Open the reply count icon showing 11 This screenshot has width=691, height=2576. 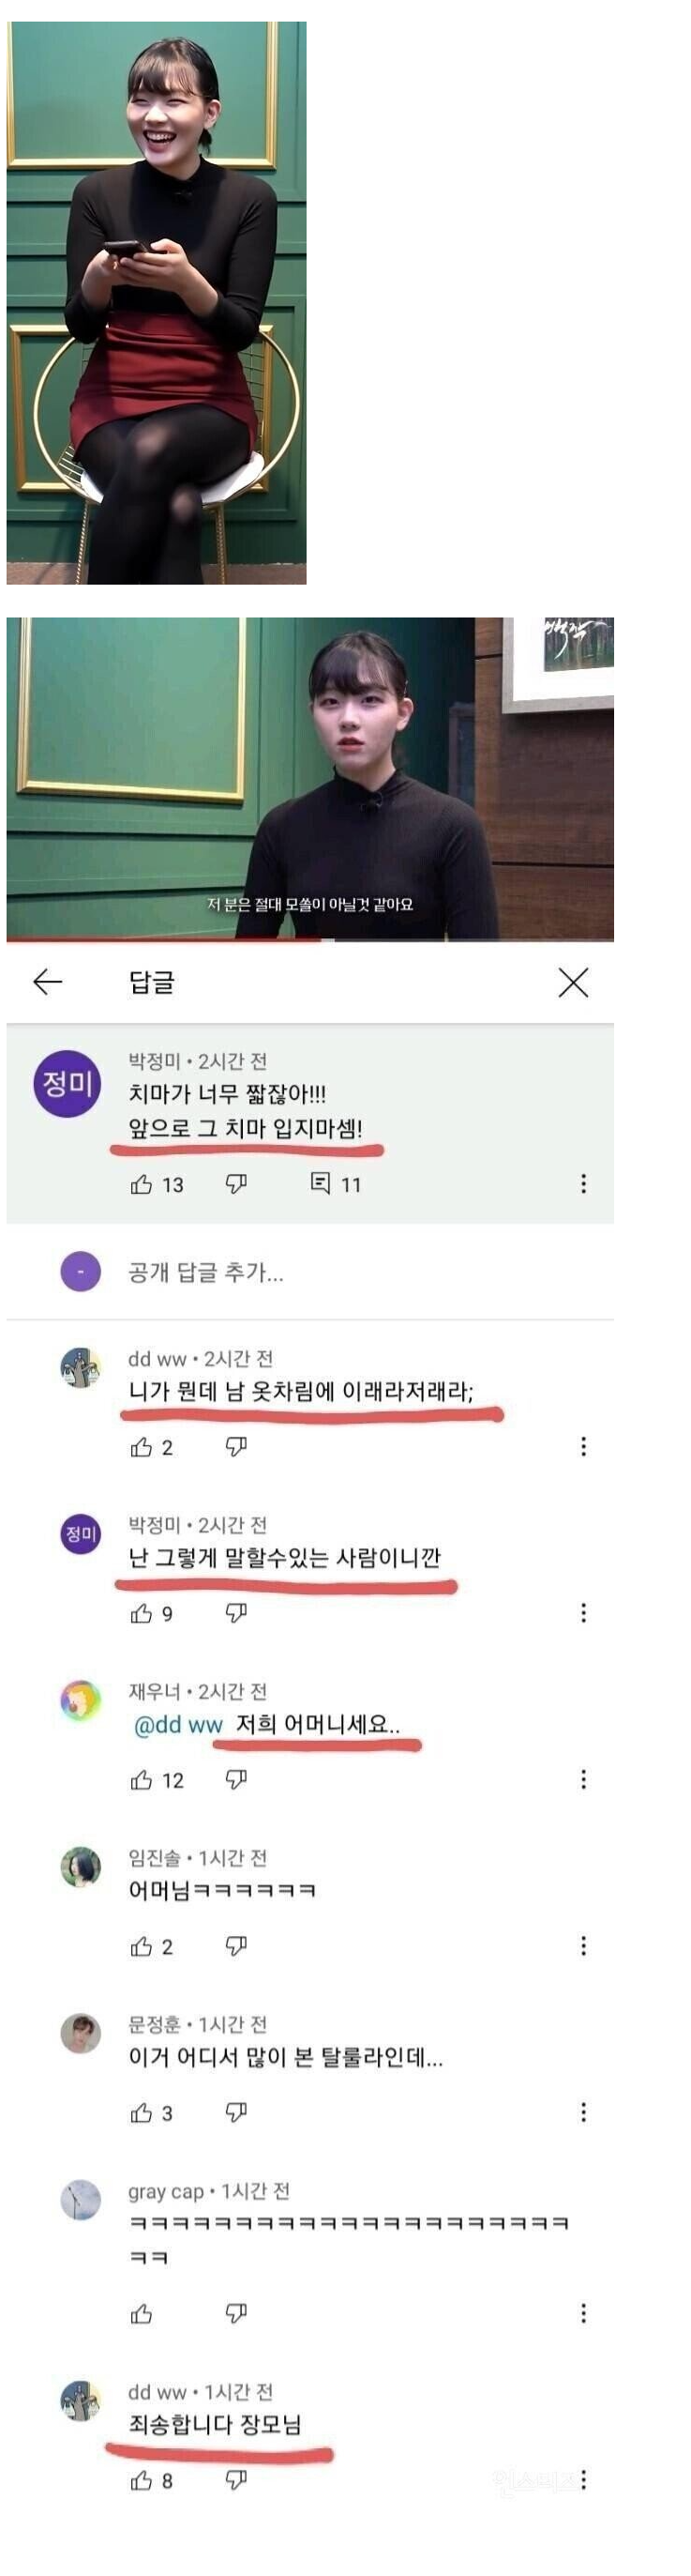[x=321, y=1184]
